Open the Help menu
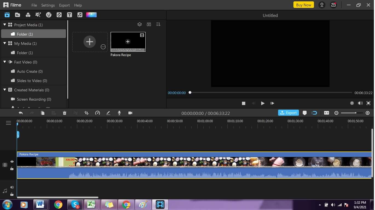The width and height of the screenshot is (375, 210). pos(78,5)
